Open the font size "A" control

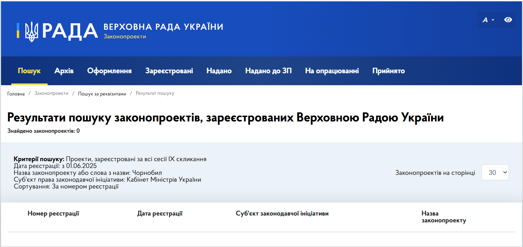tap(486, 20)
